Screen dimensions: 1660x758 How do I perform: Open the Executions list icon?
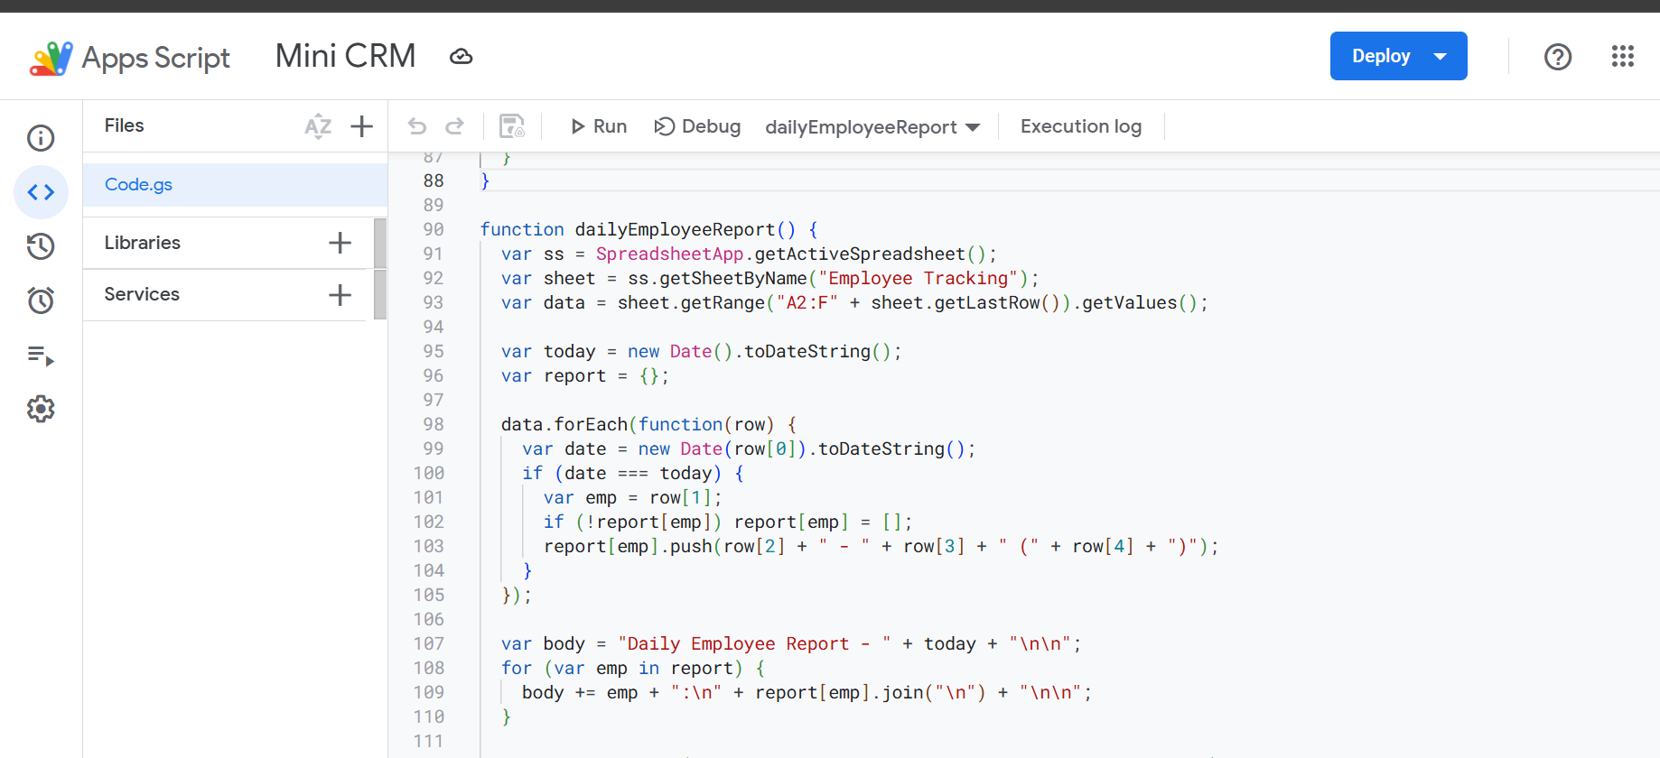[x=41, y=356]
